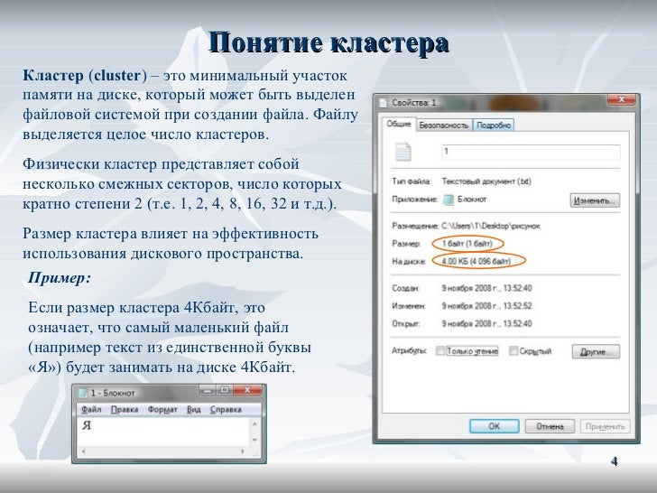657x493 pixels.
Task: Open the Безопасность tab
Action: click(443, 125)
